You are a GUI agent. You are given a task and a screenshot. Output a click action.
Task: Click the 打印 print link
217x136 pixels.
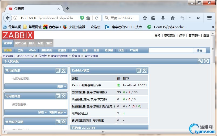[x=182, y=35]
